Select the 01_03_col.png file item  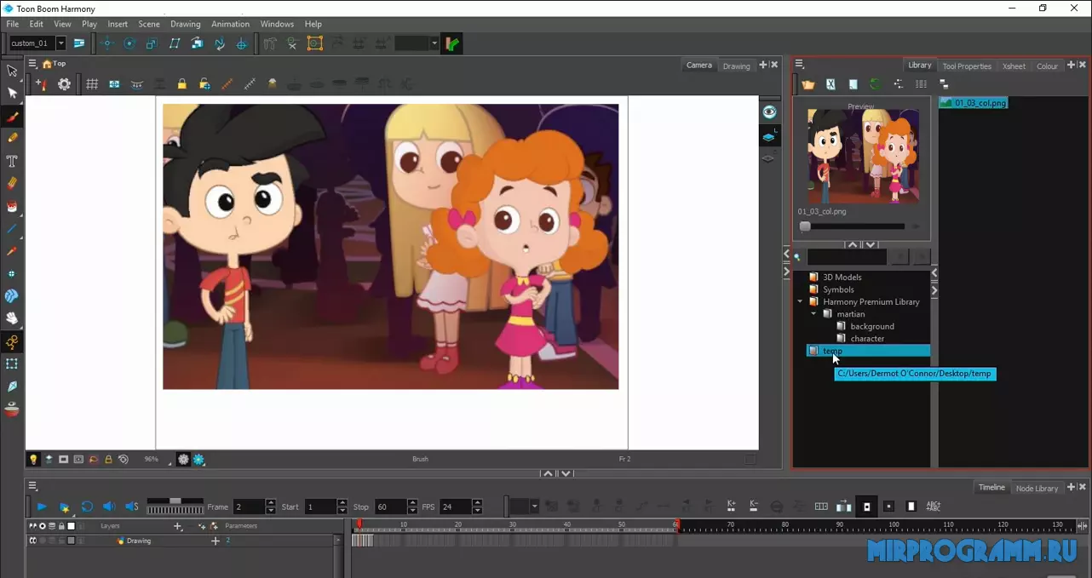pyautogui.click(x=979, y=103)
